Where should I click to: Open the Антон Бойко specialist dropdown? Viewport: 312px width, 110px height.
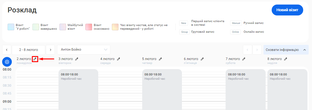[x=84, y=49]
